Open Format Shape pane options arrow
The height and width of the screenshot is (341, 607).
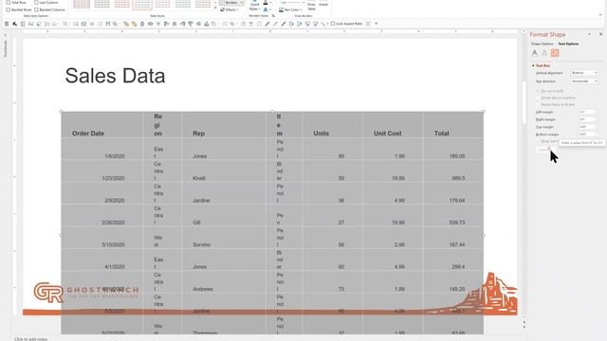[590, 34]
